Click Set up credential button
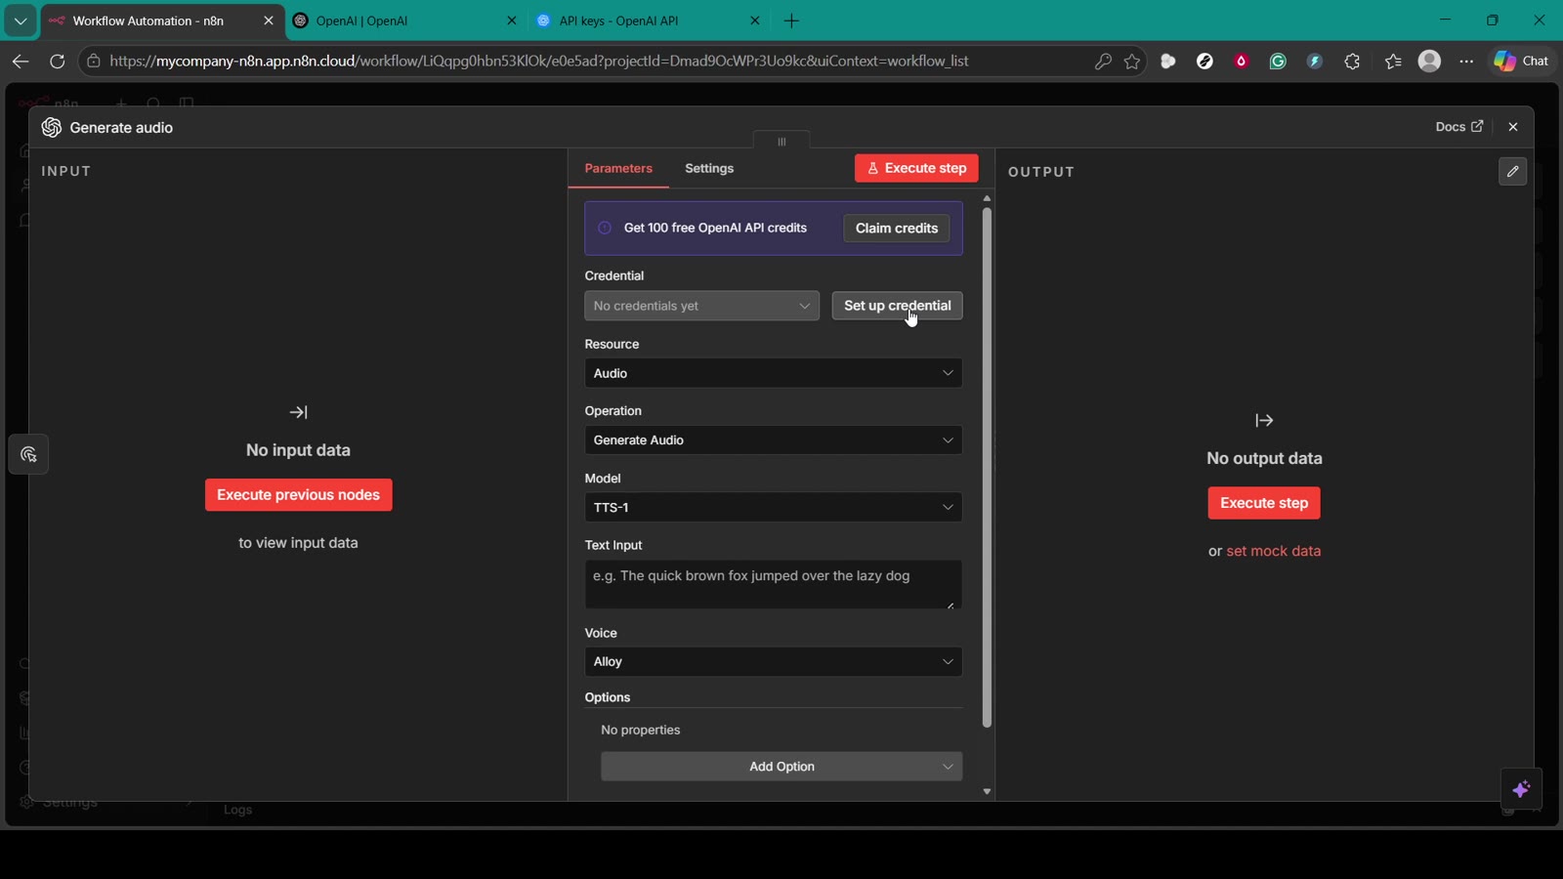This screenshot has height=879, width=1563. [897, 306]
